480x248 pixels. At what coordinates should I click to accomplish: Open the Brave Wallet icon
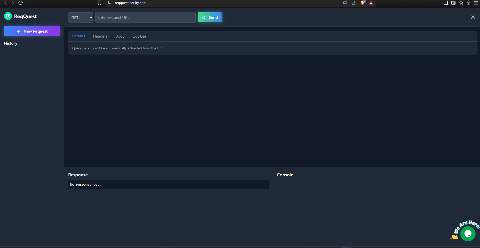pos(453,3)
